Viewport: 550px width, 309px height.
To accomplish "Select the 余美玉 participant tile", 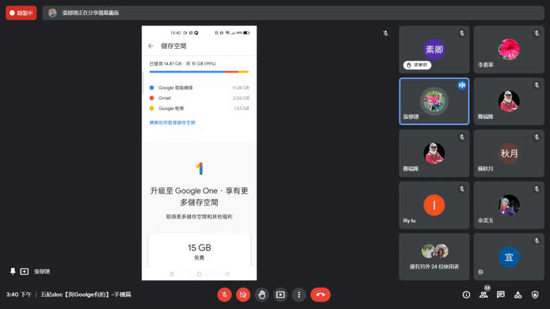I will point(509,205).
